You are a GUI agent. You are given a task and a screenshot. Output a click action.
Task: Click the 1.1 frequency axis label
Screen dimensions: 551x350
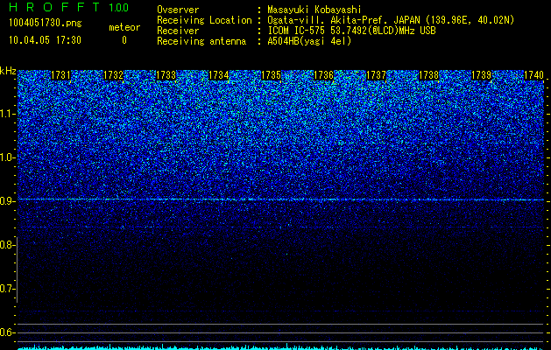pos(7,114)
